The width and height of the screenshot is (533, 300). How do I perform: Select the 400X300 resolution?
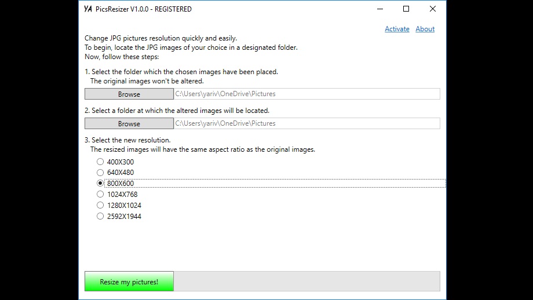pos(115,162)
